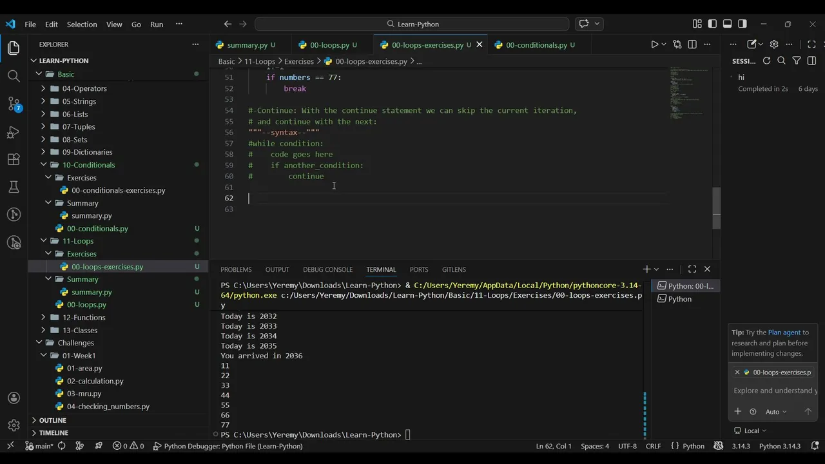
Task: Collapse the 11-Loops folder
Action: [x=44, y=241]
